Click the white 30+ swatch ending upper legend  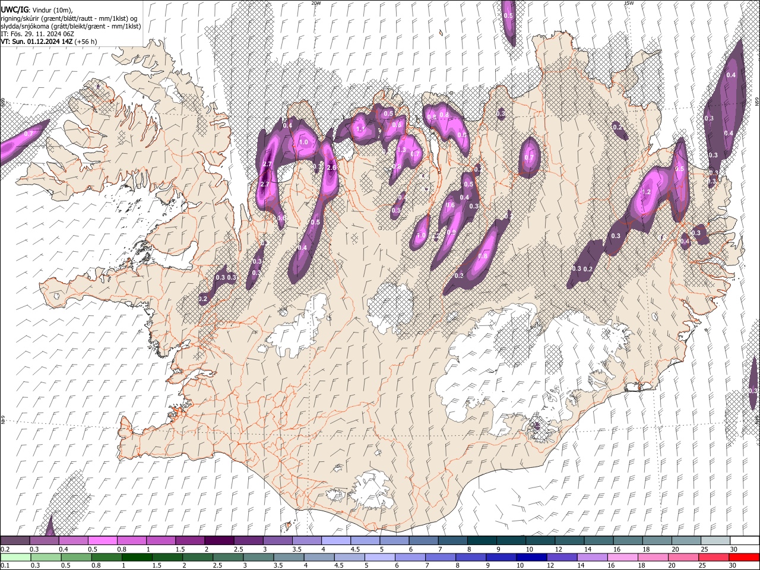(x=744, y=541)
